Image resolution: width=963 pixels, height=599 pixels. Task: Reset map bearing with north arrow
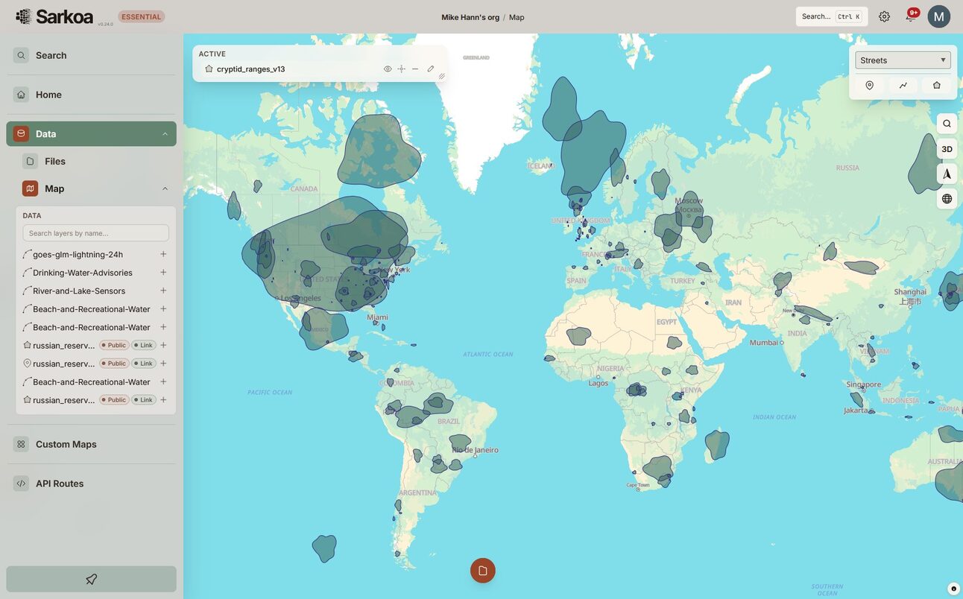[947, 174]
